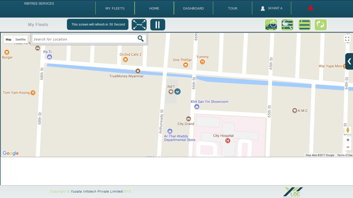353x198 pixels.
Task: Zoom in the map
Action: pos(348,140)
